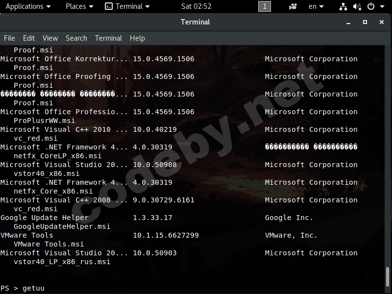Viewport: 392px width, 294px height.
Task: Click 'GoogleUpdateHelper.msi' text
Action: tap(62, 226)
